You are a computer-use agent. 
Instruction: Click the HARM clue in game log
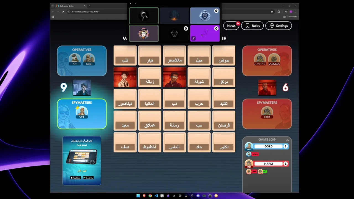click(268, 164)
